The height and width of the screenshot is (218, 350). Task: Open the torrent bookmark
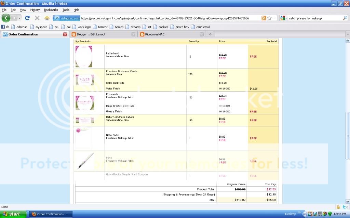point(100,27)
